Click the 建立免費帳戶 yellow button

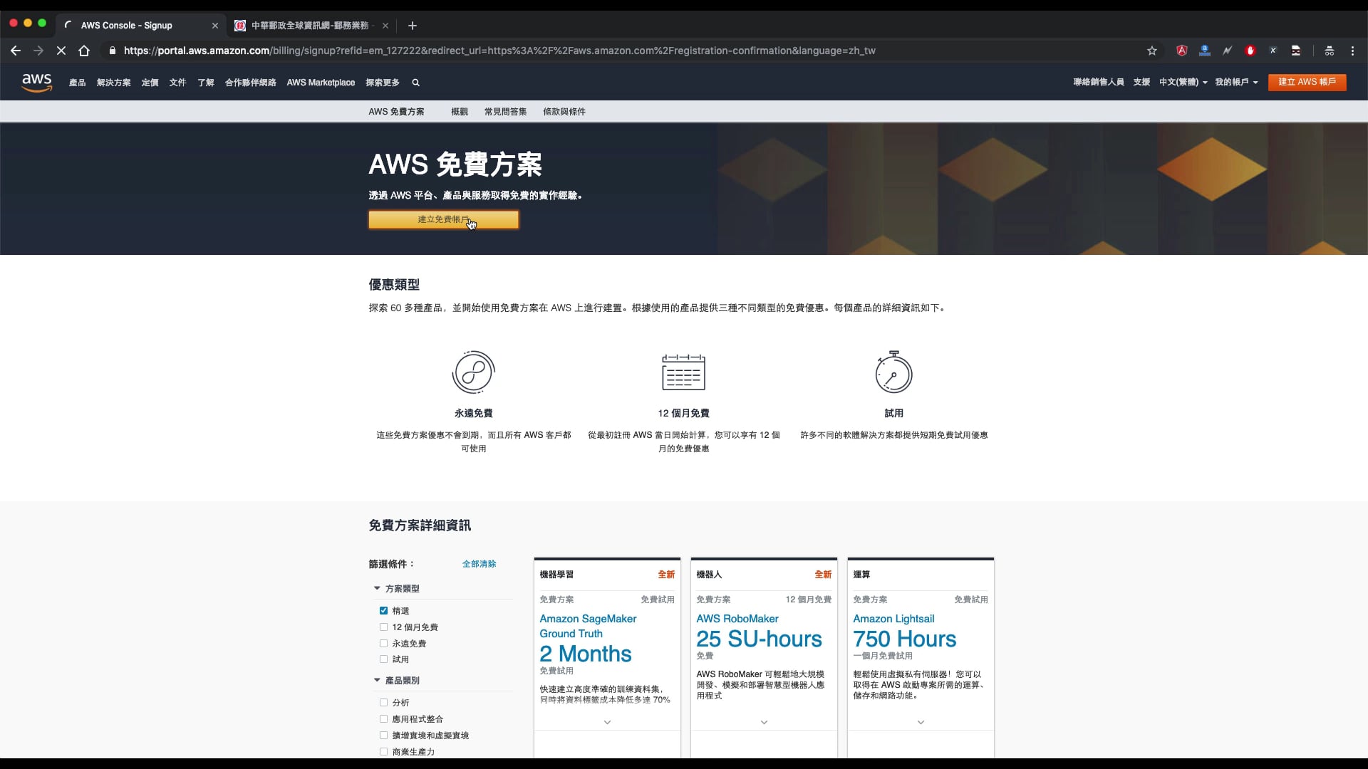tap(443, 219)
